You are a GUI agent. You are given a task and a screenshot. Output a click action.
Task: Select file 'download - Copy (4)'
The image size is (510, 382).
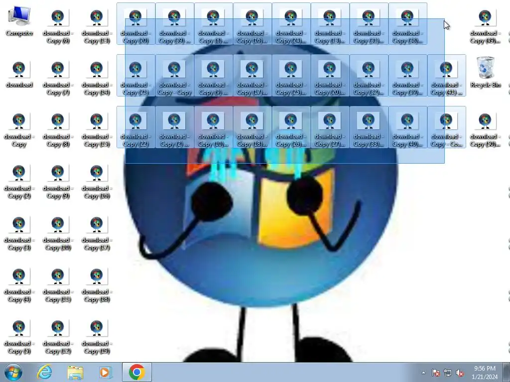coord(19,285)
